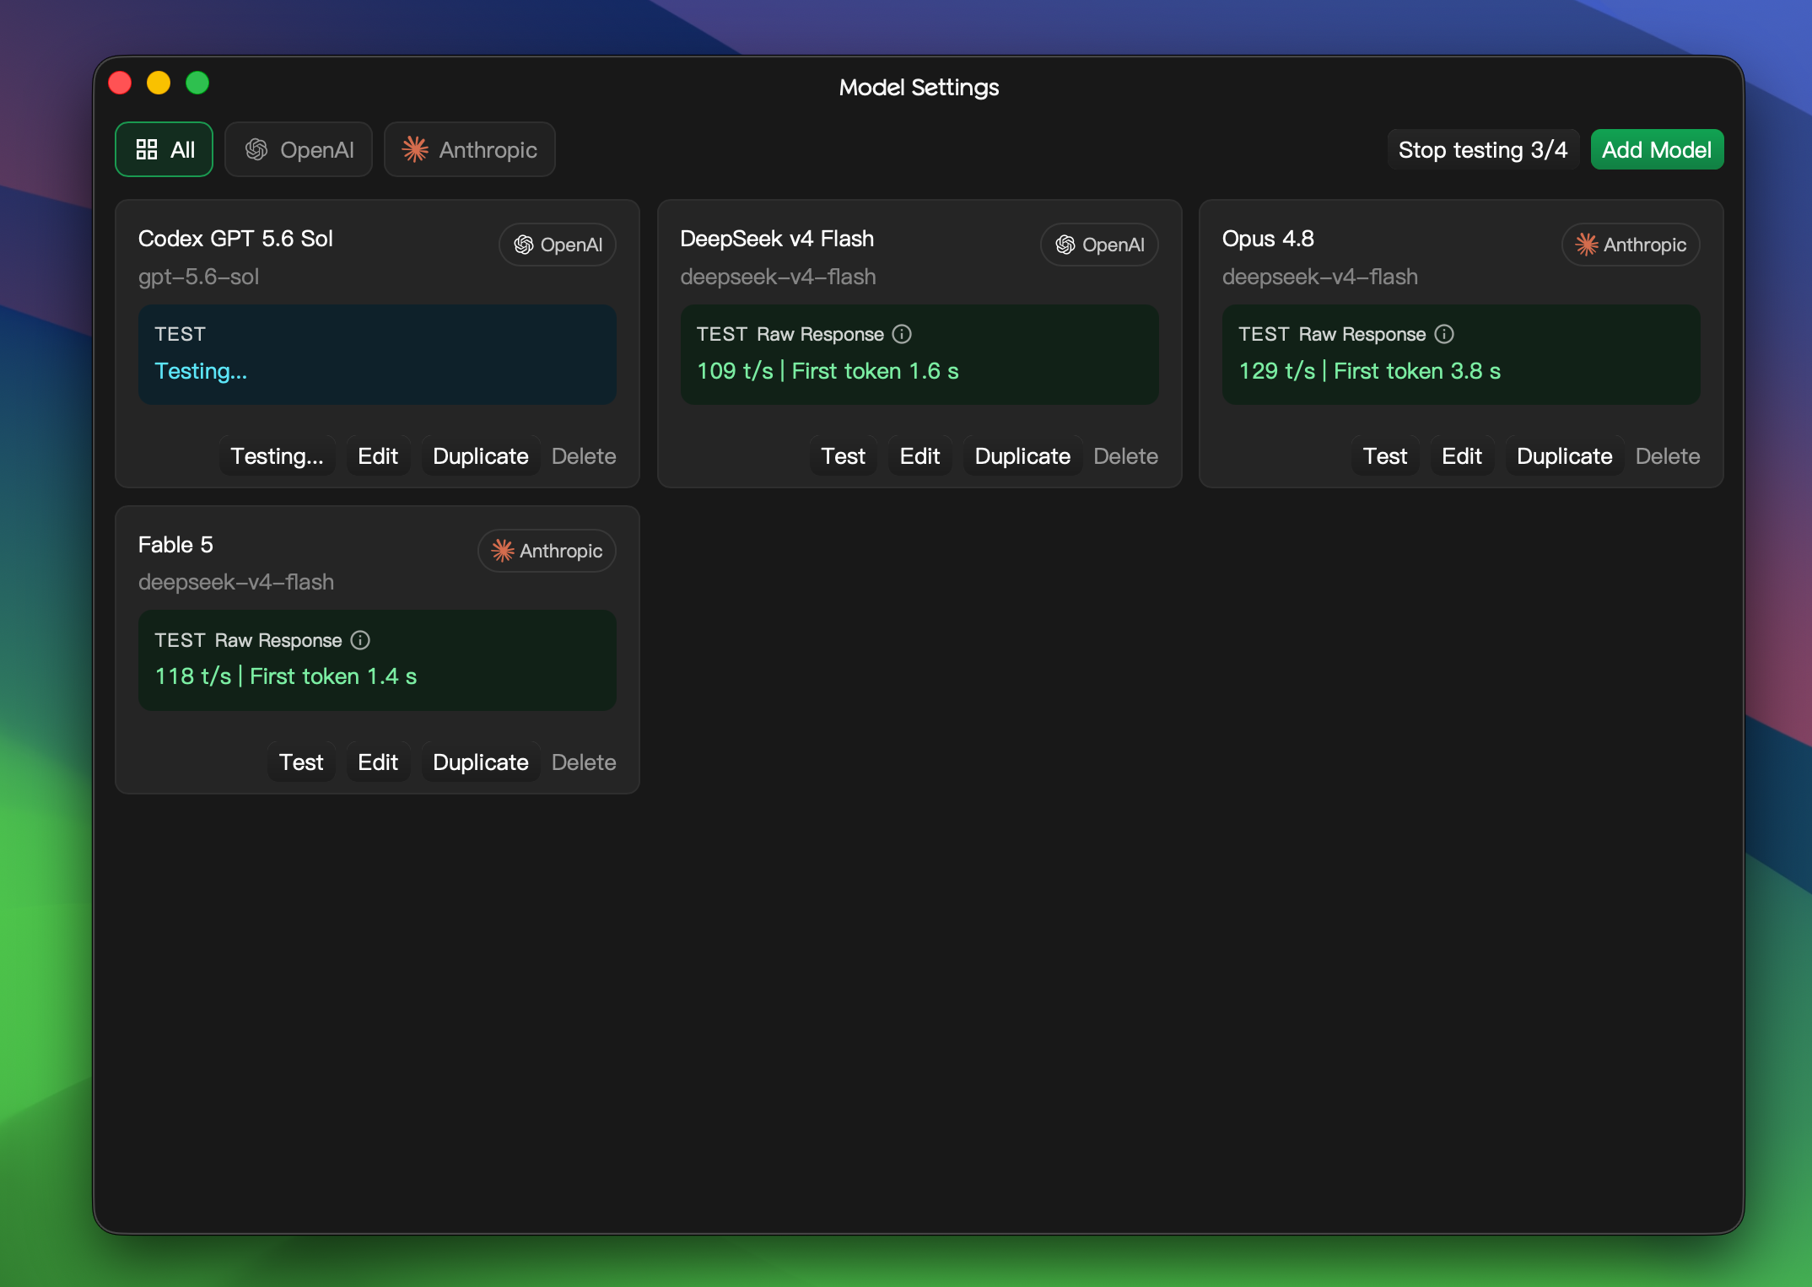Click the DeepSeek v4 Flash title
This screenshot has width=1812, height=1287.
point(777,239)
